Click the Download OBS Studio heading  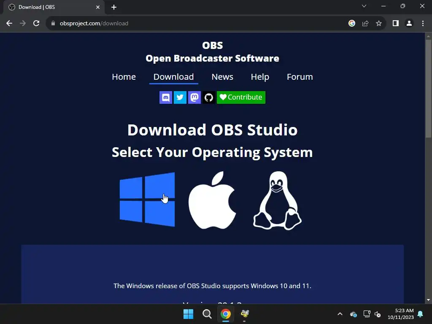pyautogui.click(x=213, y=130)
